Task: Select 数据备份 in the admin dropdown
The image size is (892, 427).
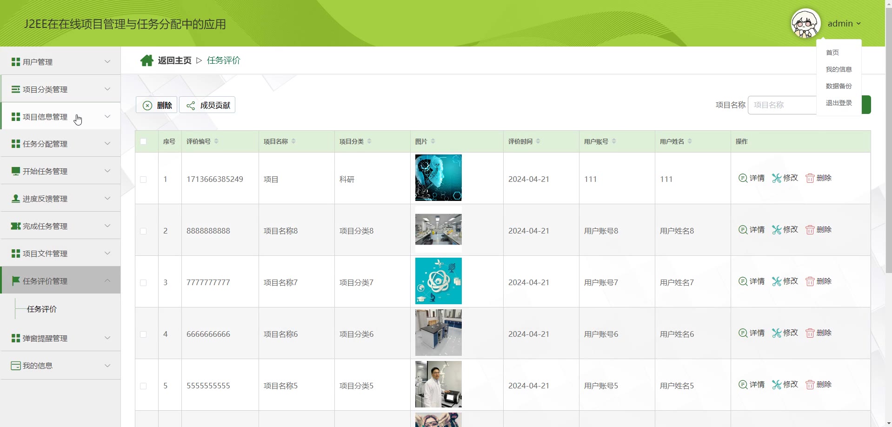Action: [x=839, y=86]
